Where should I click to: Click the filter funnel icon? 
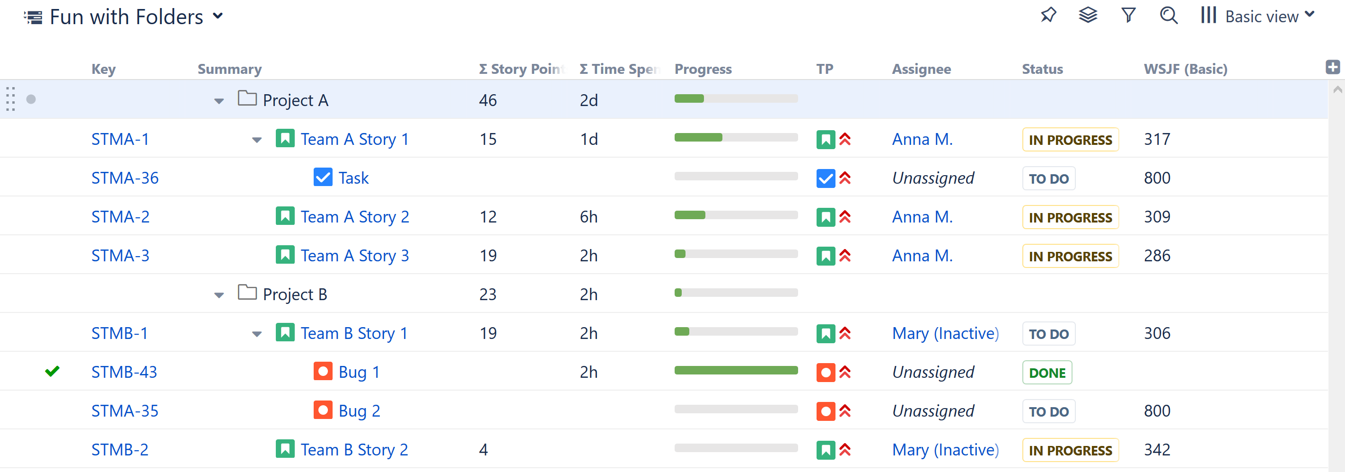click(1128, 15)
